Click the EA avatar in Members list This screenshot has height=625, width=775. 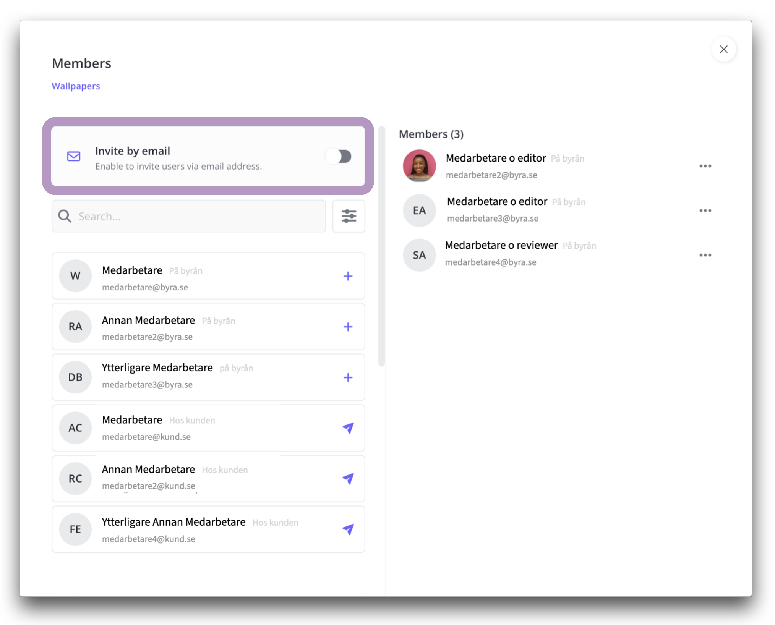pyautogui.click(x=419, y=210)
